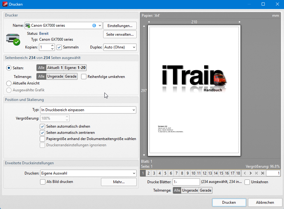Viewport: 284px width, 209px height.
Task: Select sheet 1 in the preview strip
Action: (x=143, y=173)
